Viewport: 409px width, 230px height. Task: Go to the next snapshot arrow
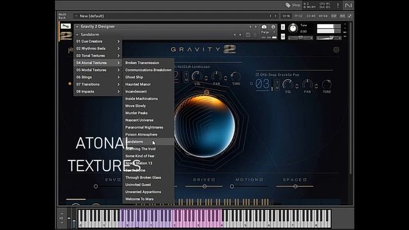(x=240, y=34)
